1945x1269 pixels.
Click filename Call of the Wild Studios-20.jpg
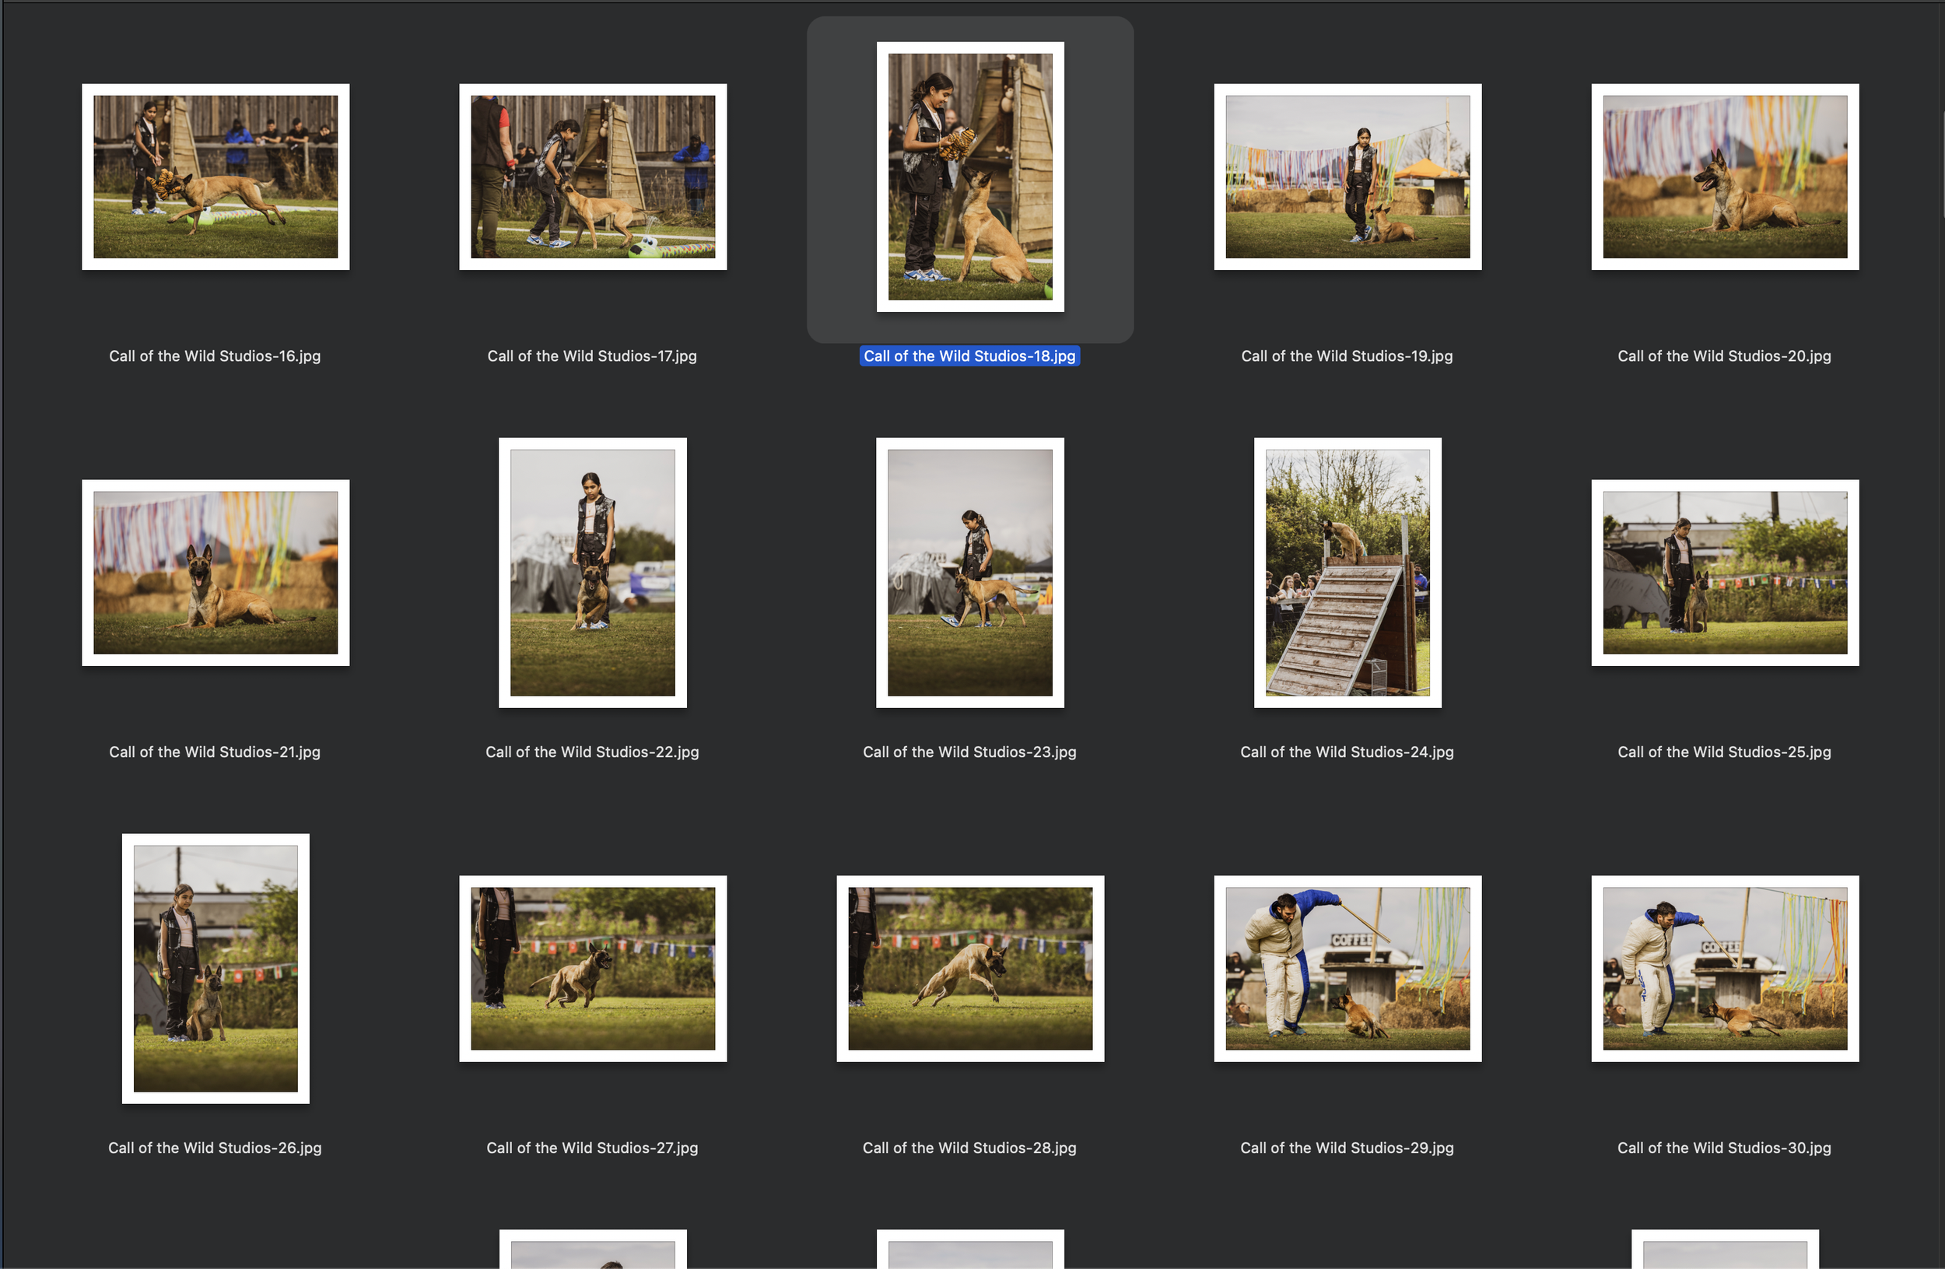pyautogui.click(x=1724, y=356)
